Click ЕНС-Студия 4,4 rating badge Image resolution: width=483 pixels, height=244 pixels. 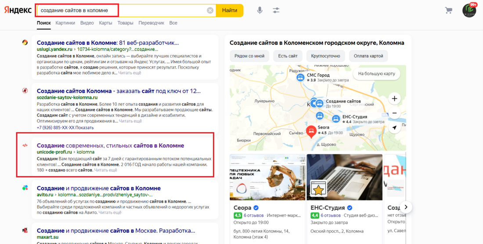(x=314, y=215)
